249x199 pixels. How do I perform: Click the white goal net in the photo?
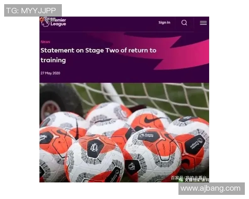(x=159, y=97)
